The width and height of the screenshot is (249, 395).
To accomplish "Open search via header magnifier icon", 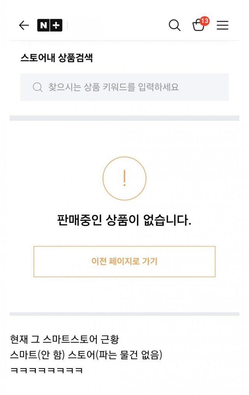I will (174, 25).
